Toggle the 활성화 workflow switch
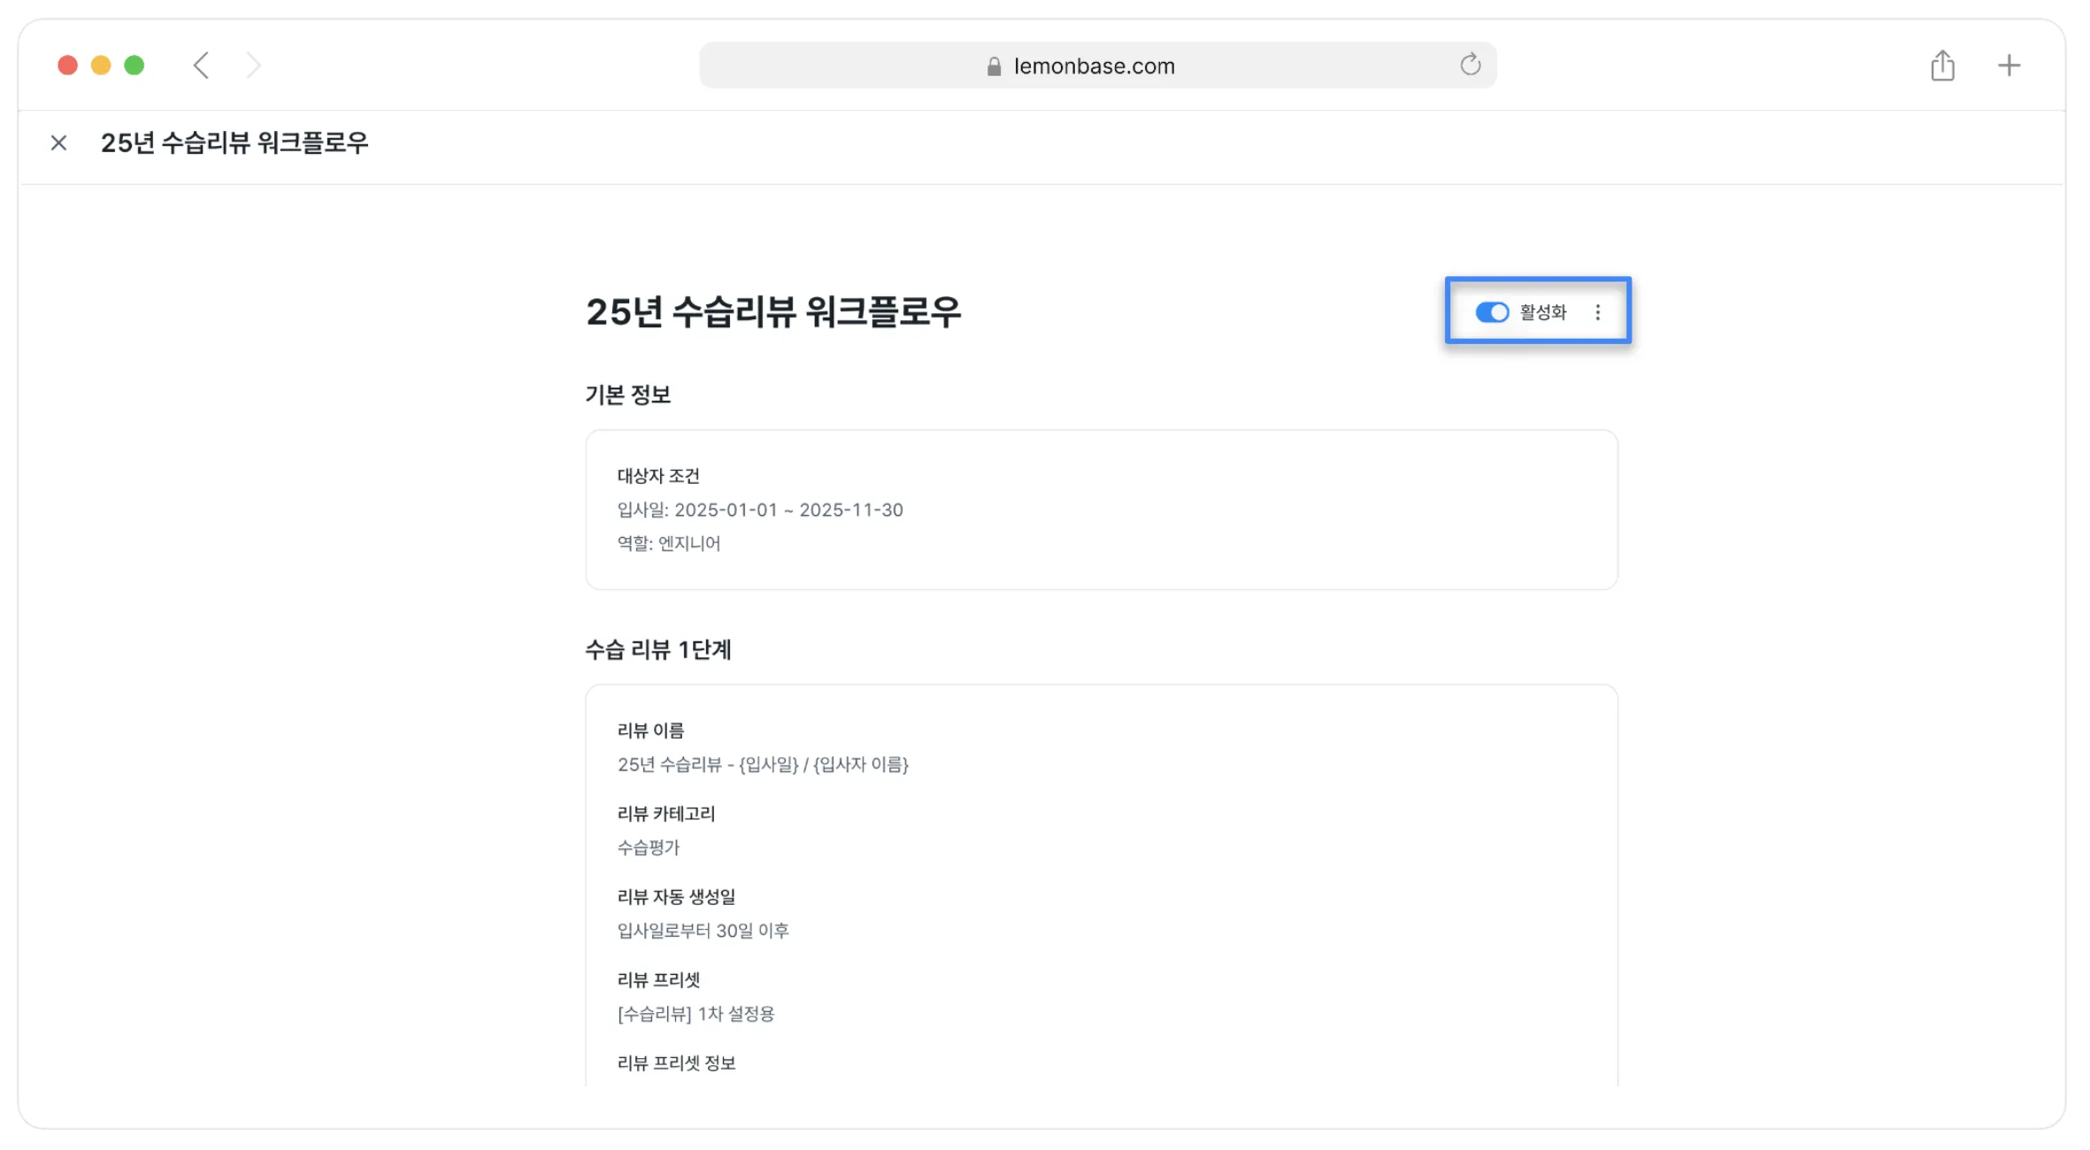This screenshot has width=2090, height=1150. click(1492, 312)
